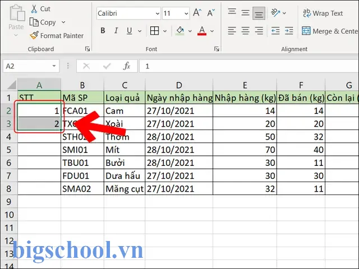Cancel formula bar entry X icon

(x=86, y=66)
